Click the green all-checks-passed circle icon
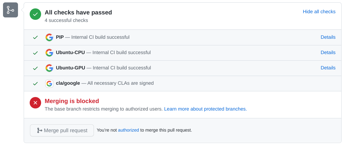Viewport: 344px width, 146px height. tap(35, 14)
